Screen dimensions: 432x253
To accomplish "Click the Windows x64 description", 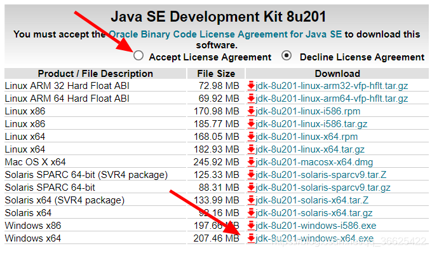I will coord(33,238).
